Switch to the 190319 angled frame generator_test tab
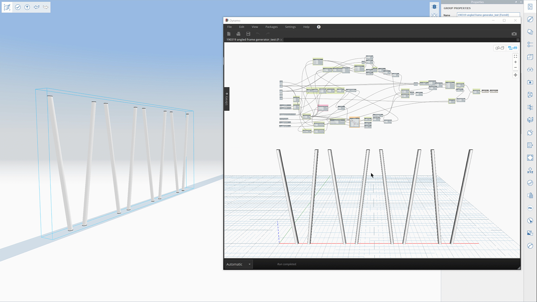Viewport: 537px width, 302px height. pos(252,39)
